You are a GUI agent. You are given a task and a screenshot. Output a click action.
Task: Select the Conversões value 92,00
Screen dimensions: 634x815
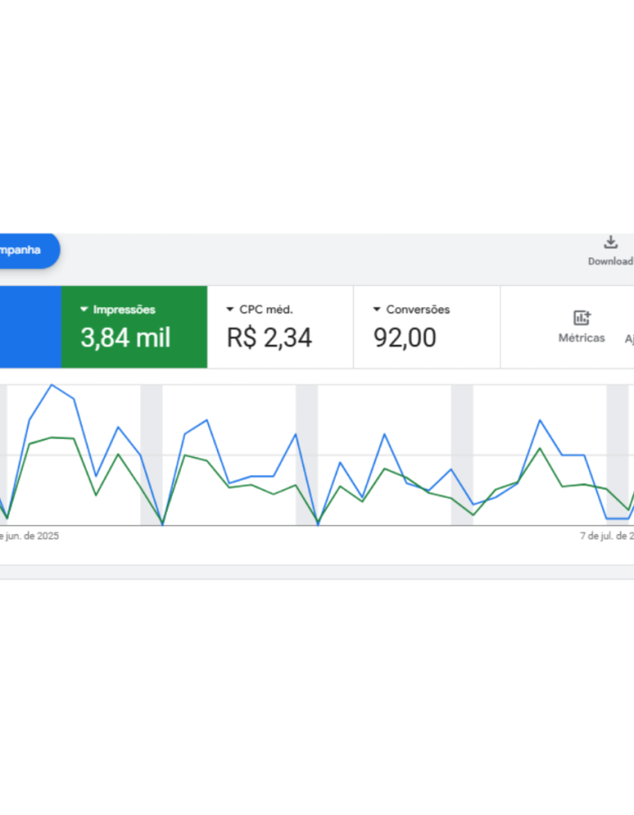coord(405,338)
